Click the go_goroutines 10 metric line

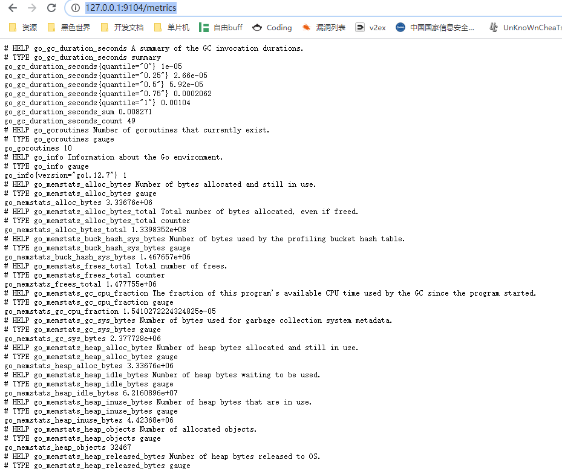(38, 148)
